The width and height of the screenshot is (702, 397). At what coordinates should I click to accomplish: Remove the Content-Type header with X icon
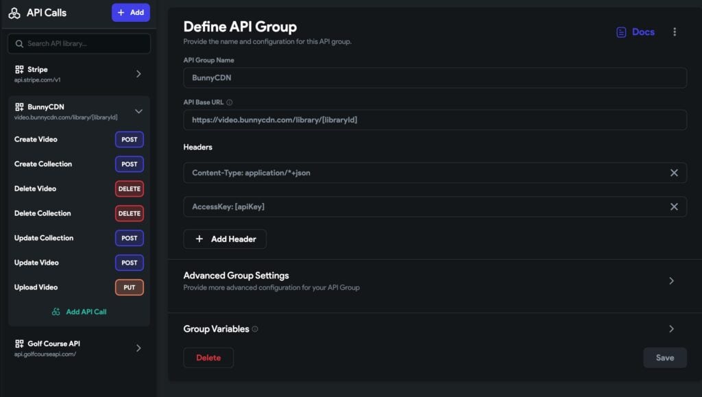tap(674, 173)
